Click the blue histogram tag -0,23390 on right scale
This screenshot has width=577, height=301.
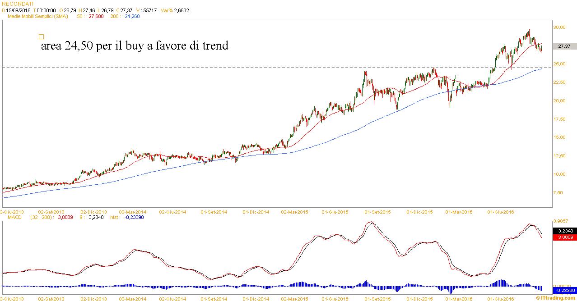tap(564, 291)
